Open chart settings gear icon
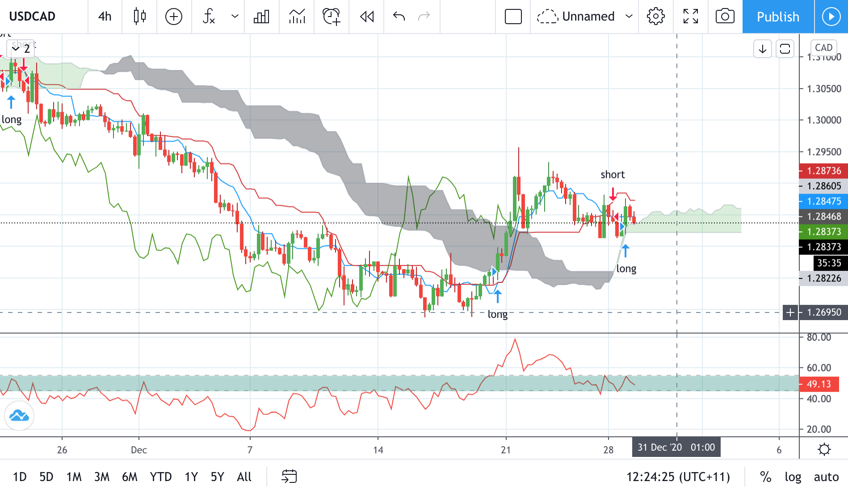 coord(655,17)
